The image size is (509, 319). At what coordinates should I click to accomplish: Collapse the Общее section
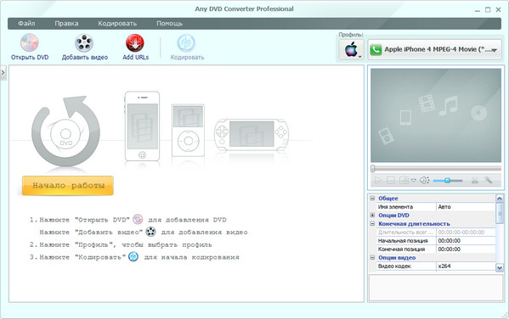coord(372,198)
